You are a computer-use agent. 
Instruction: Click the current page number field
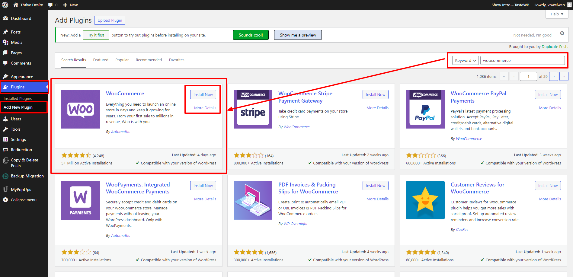click(x=528, y=76)
